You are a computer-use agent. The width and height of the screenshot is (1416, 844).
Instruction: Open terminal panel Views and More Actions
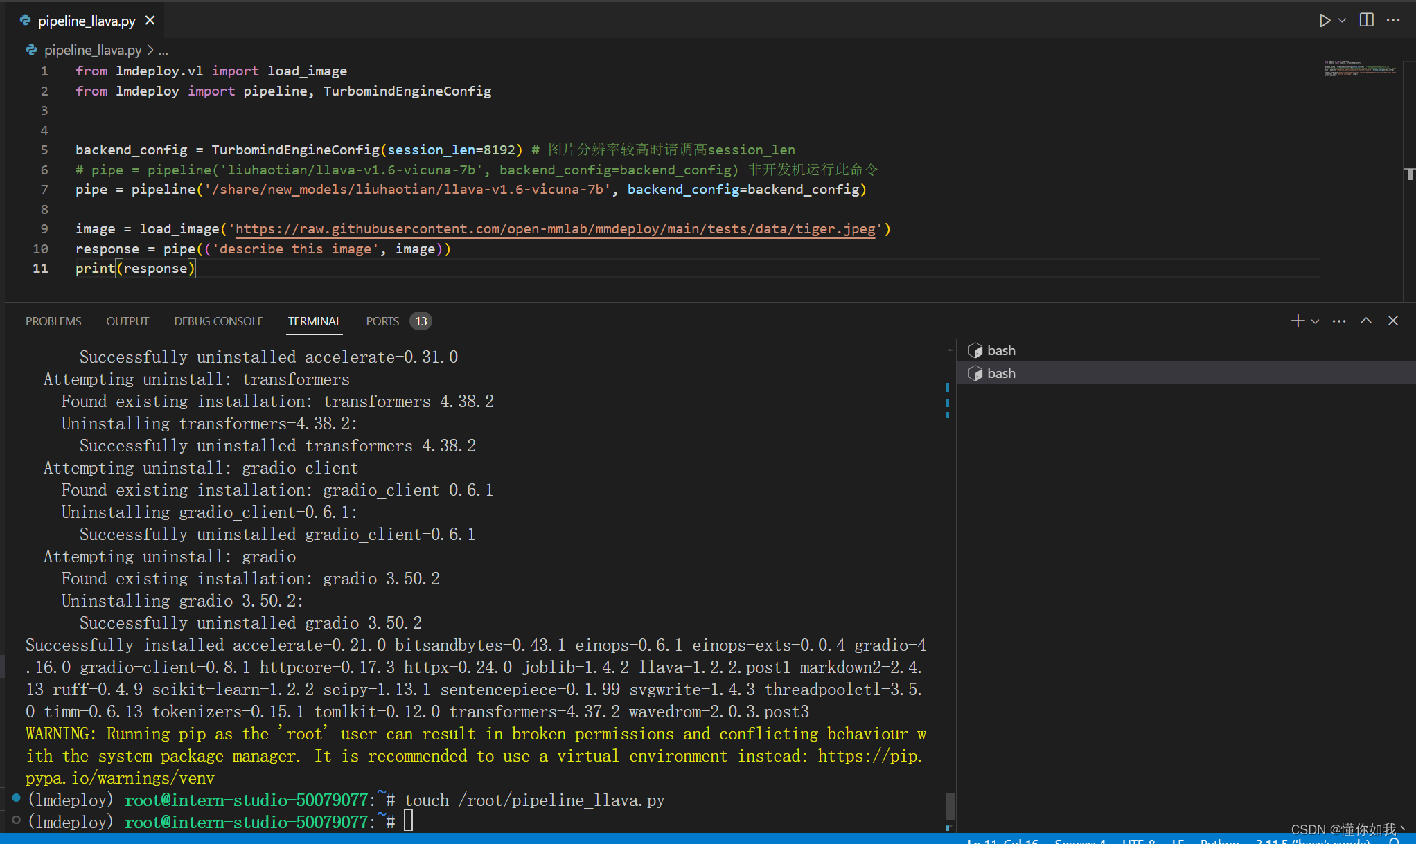point(1339,321)
